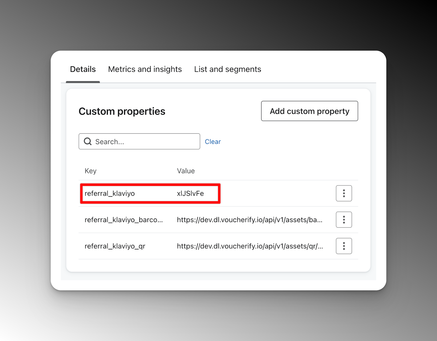Click the Key column header
The width and height of the screenshot is (437, 341).
tap(90, 171)
